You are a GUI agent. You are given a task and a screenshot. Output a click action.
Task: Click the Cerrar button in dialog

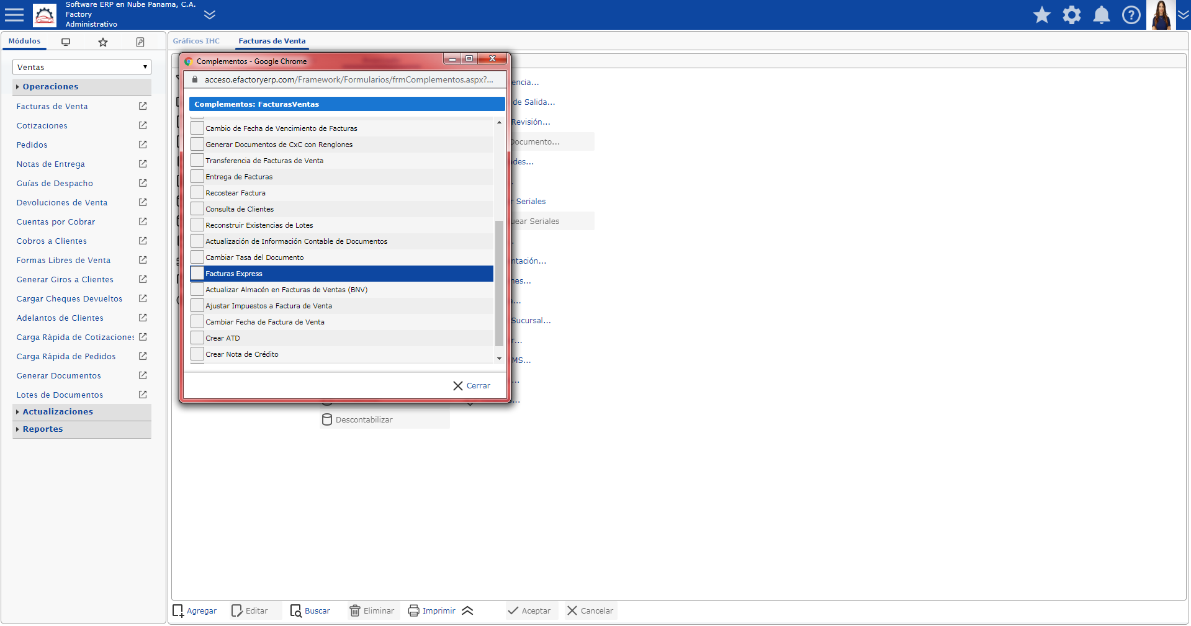coord(472,386)
